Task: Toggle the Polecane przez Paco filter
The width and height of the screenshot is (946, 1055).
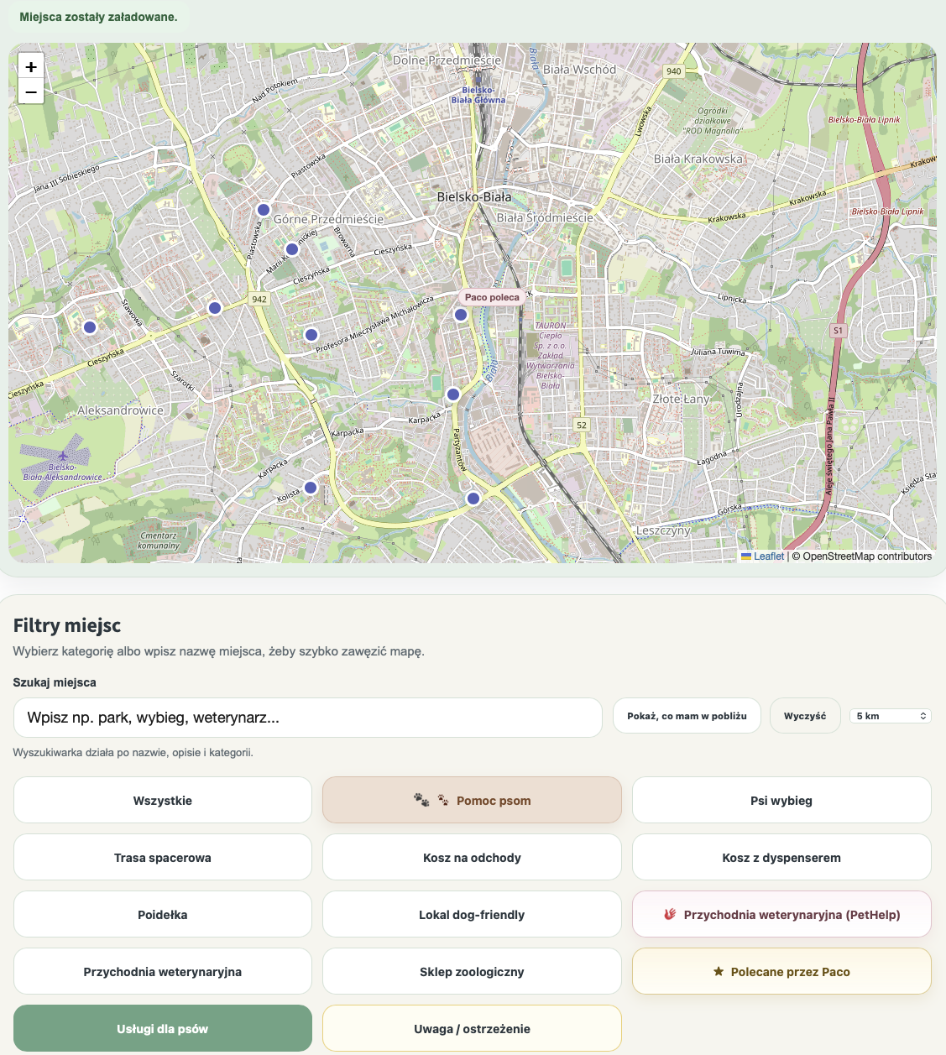Action: 781,972
